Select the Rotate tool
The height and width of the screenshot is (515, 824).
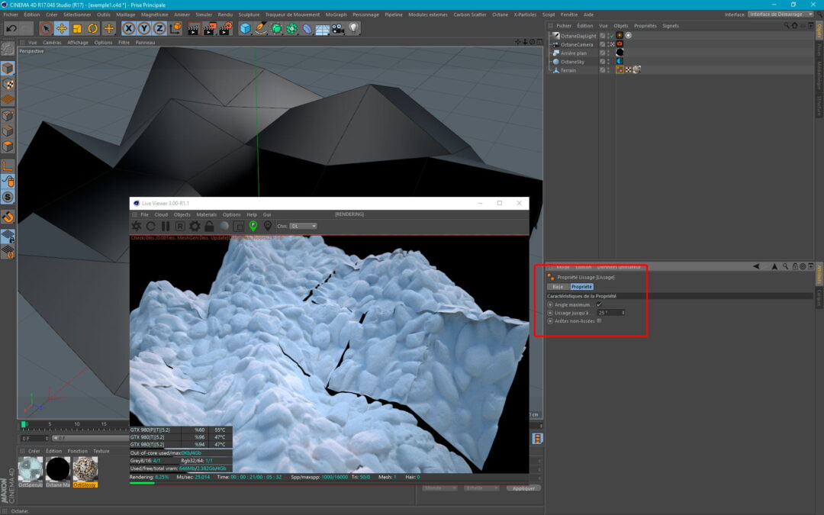point(92,28)
